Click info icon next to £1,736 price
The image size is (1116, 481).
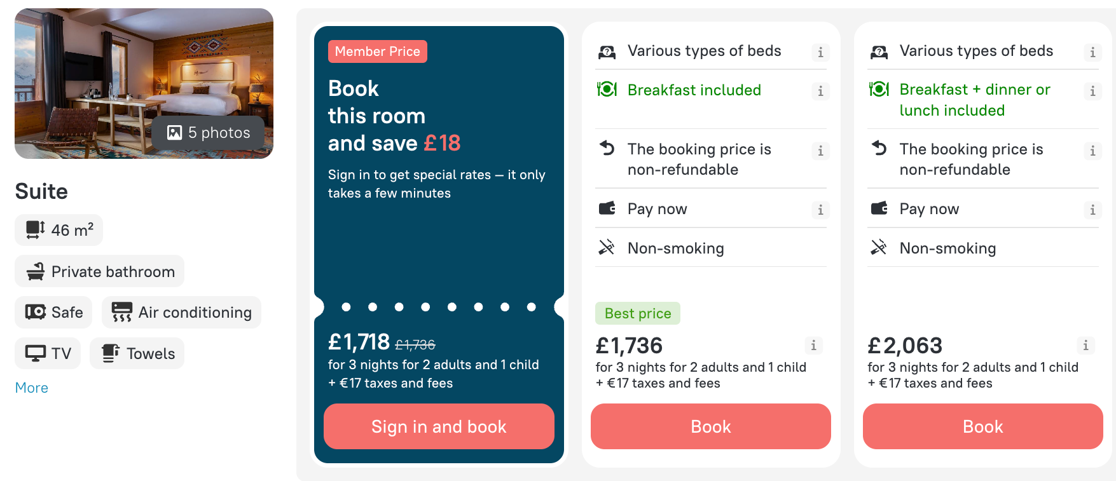[x=813, y=345]
